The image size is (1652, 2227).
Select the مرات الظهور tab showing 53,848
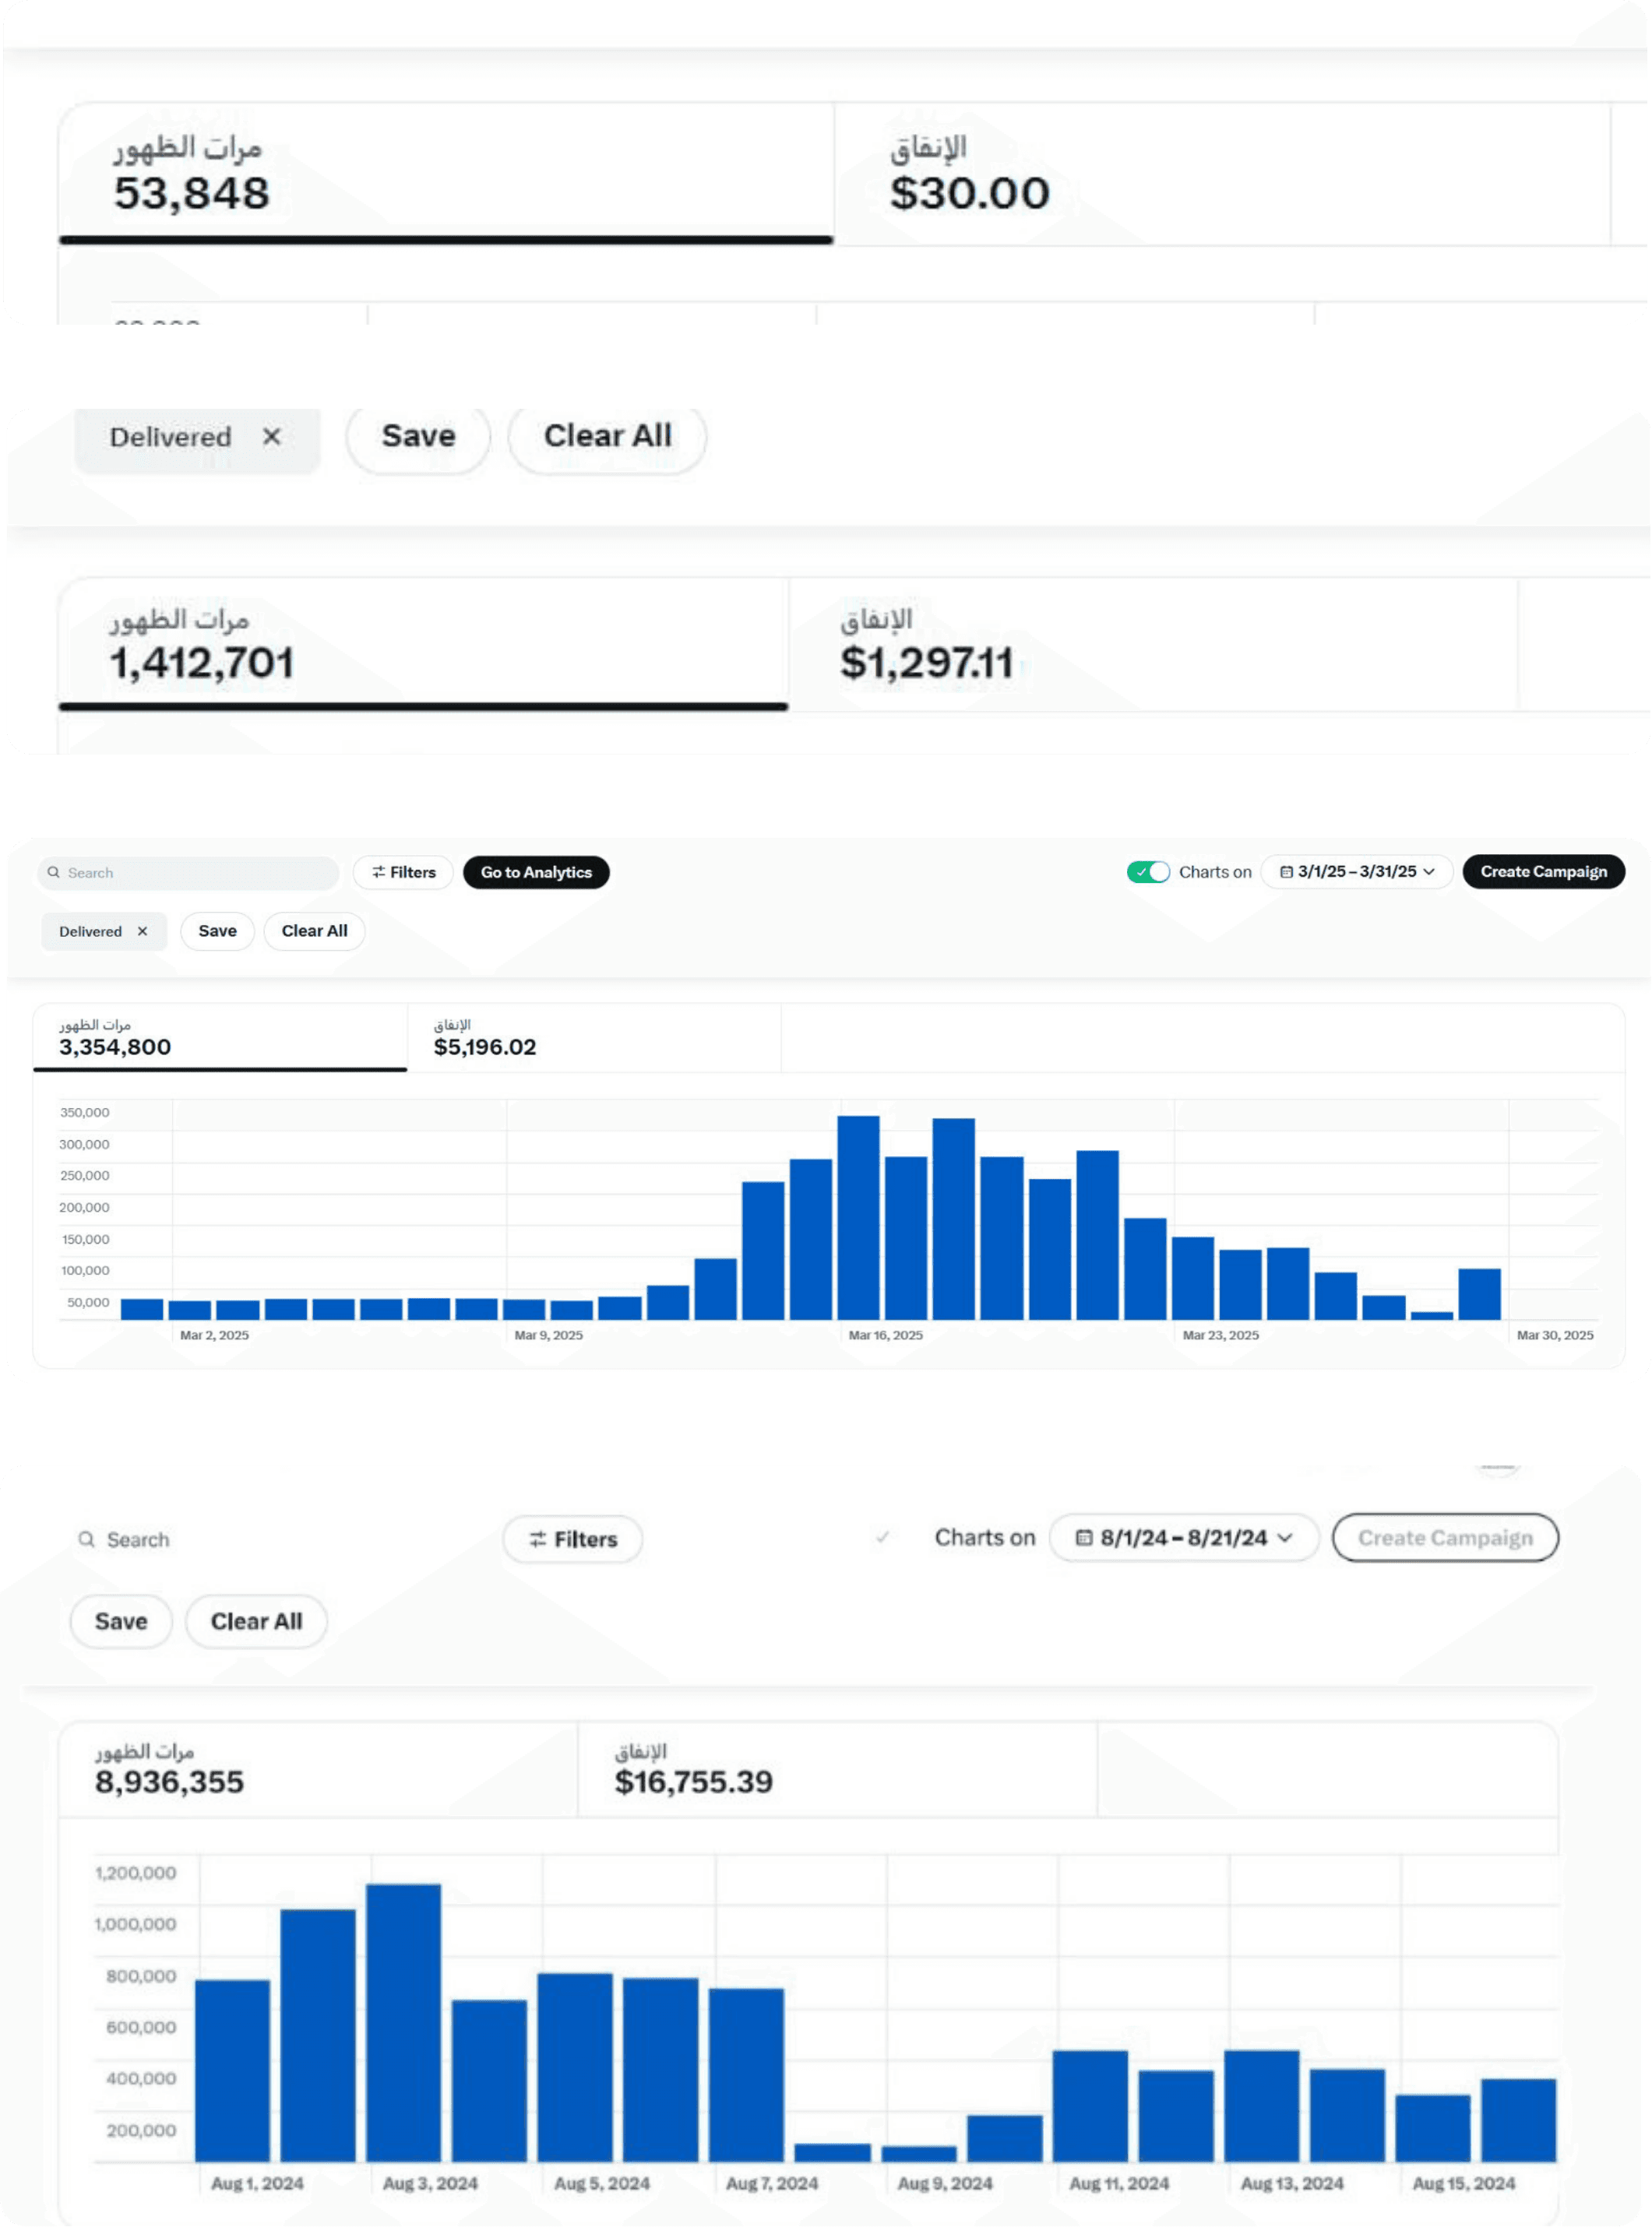click(x=446, y=173)
